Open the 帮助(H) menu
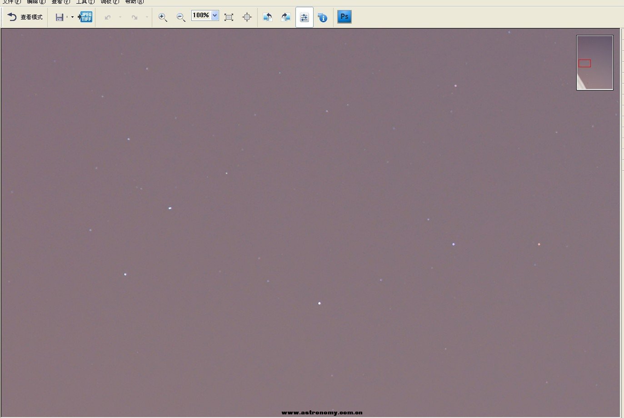Viewport: 624px width, 418px height. click(134, 2)
